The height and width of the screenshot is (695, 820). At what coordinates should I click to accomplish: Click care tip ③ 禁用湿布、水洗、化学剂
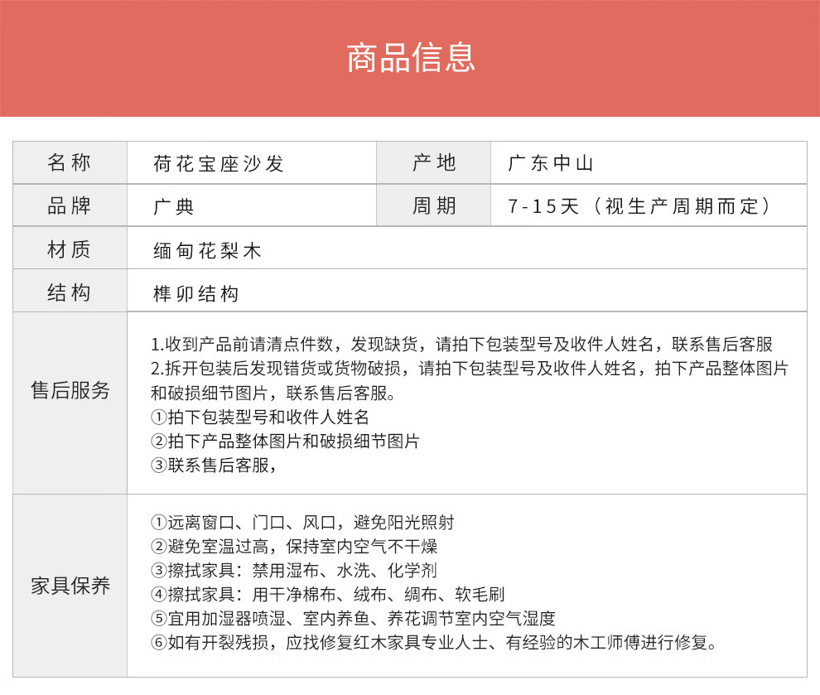pyautogui.click(x=294, y=571)
